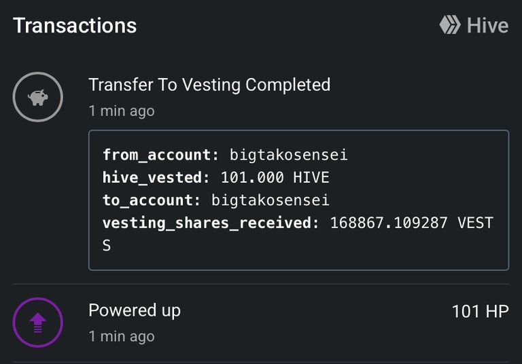Click the transaction details box
522x364 pixels.
tap(298, 200)
